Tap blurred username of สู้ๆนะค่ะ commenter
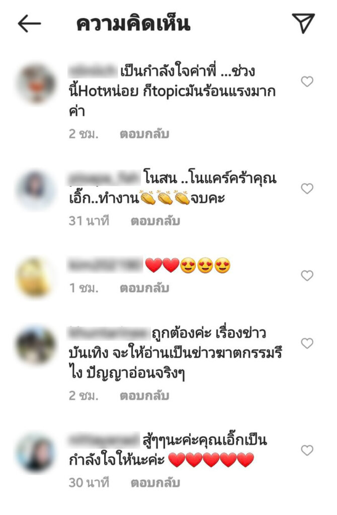Viewport: 337px width, 515px height. click(105, 440)
